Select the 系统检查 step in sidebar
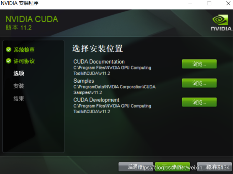Image resolution: width=233 pixels, height=174 pixels. (24, 50)
